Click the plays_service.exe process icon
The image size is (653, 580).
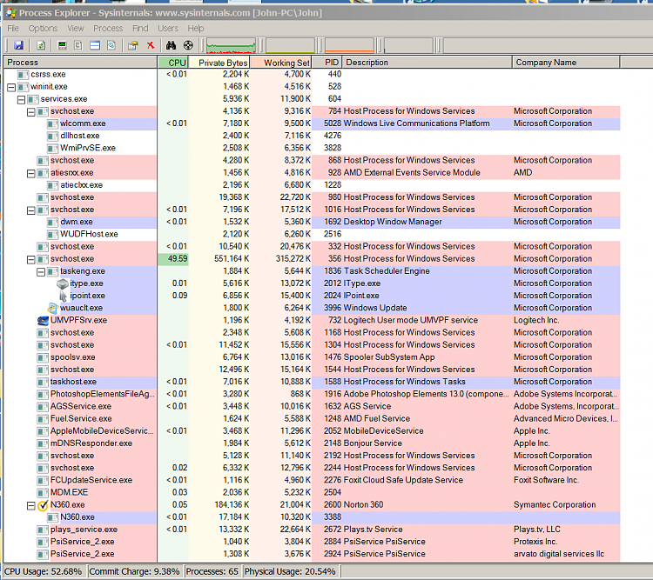(x=43, y=530)
